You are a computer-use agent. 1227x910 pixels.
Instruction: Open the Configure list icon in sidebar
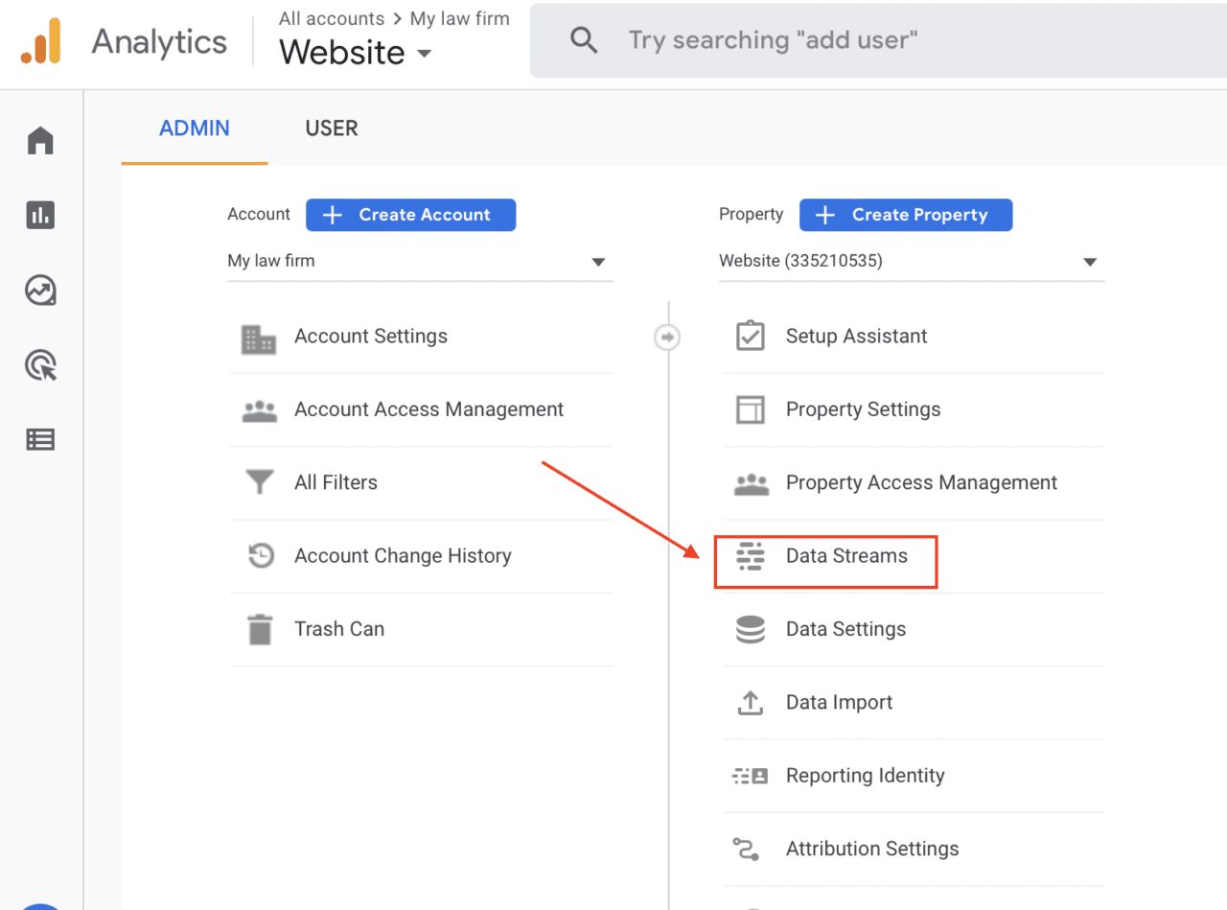click(41, 439)
